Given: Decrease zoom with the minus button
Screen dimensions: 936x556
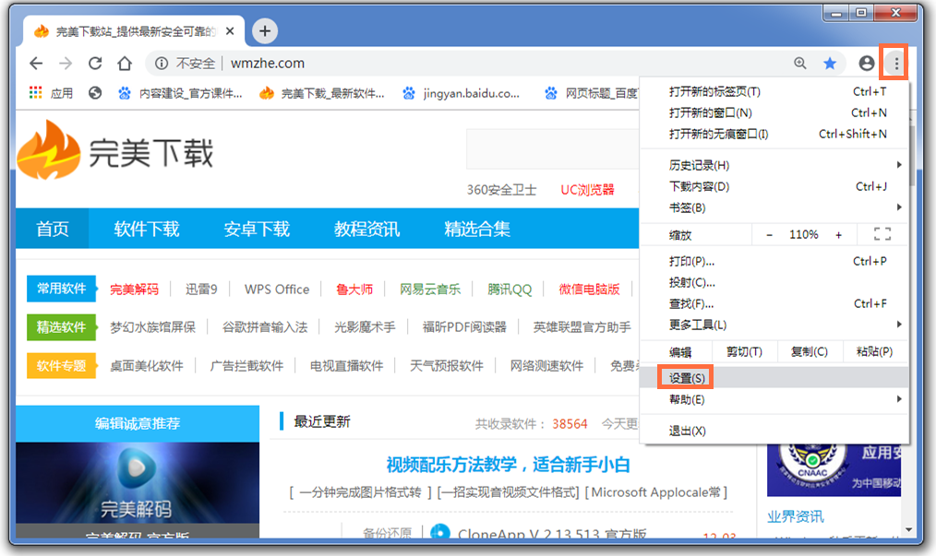Looking at the screenshot, I should (x=770, y=235).
